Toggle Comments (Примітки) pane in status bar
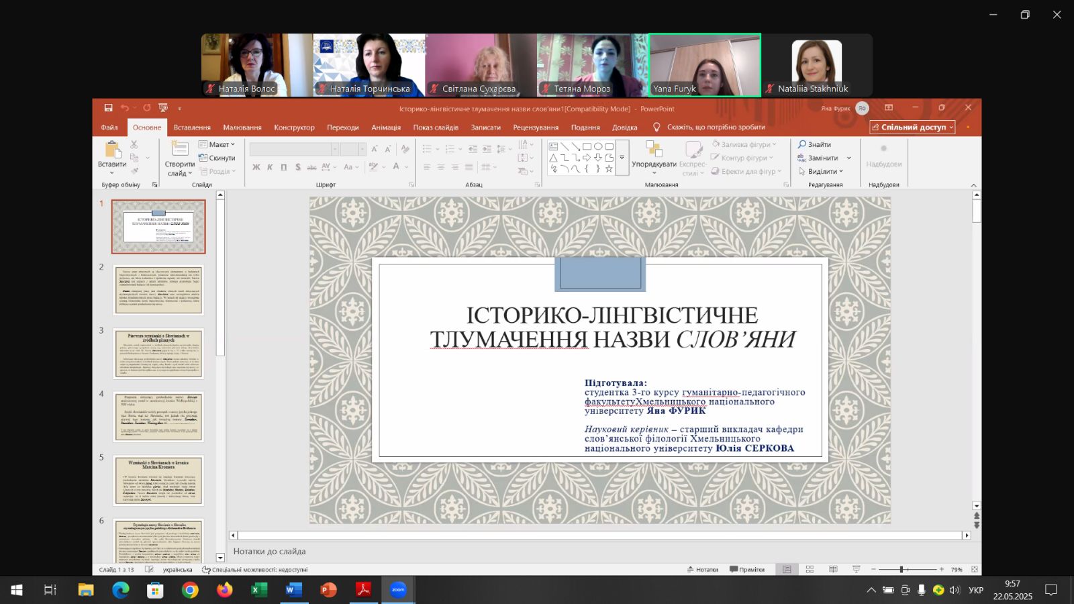 click(747, 569)
